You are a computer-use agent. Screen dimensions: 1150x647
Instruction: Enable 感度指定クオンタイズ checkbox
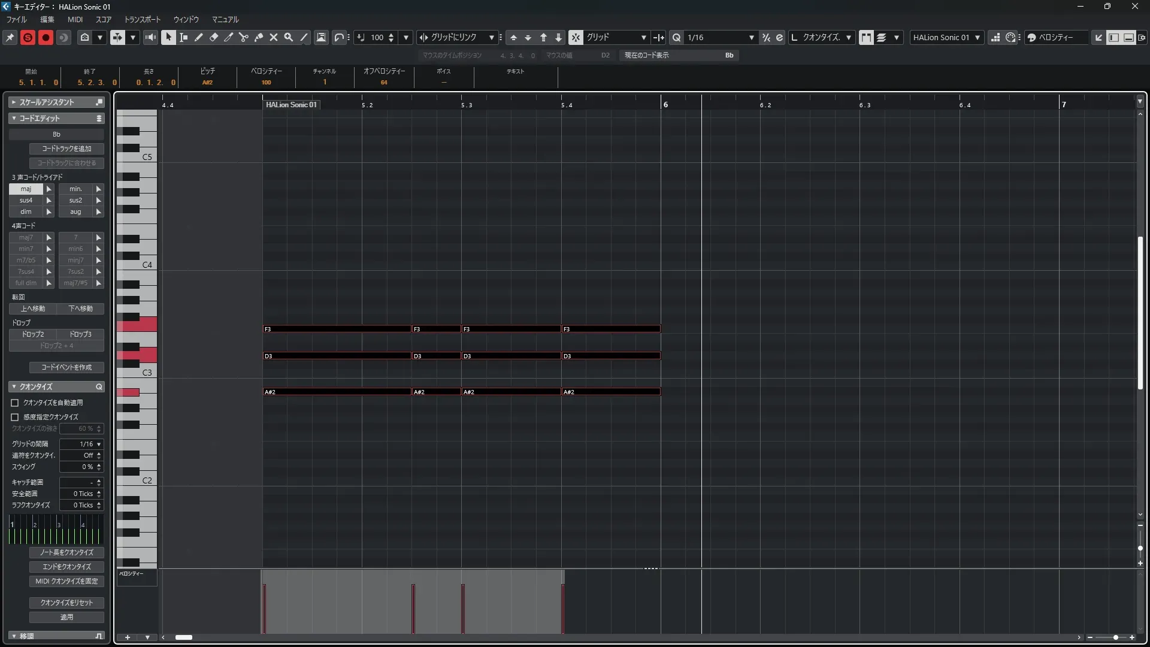point(15,417)
